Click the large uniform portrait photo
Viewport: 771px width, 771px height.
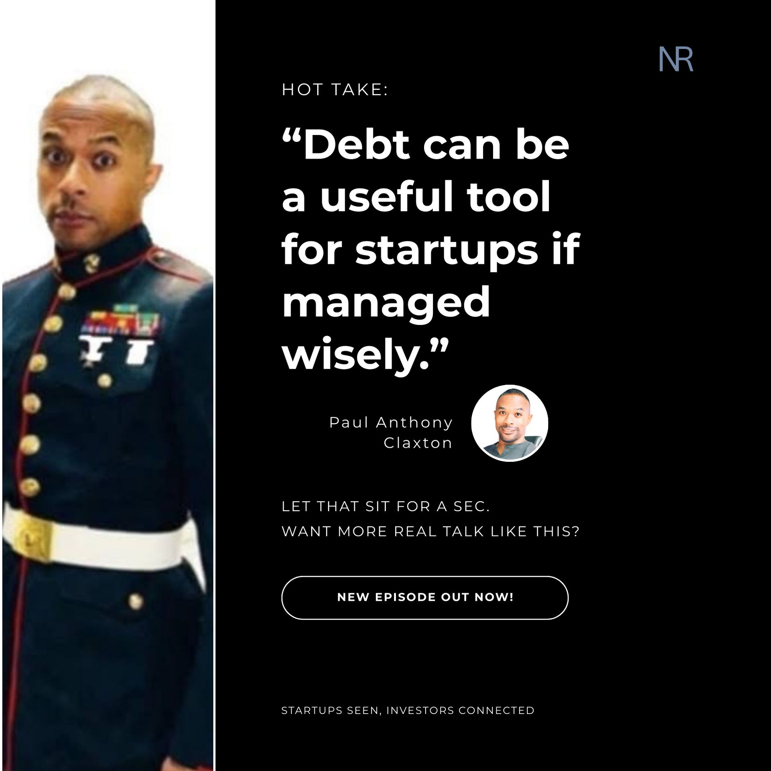pyautogui.click(x=108, y=422)
